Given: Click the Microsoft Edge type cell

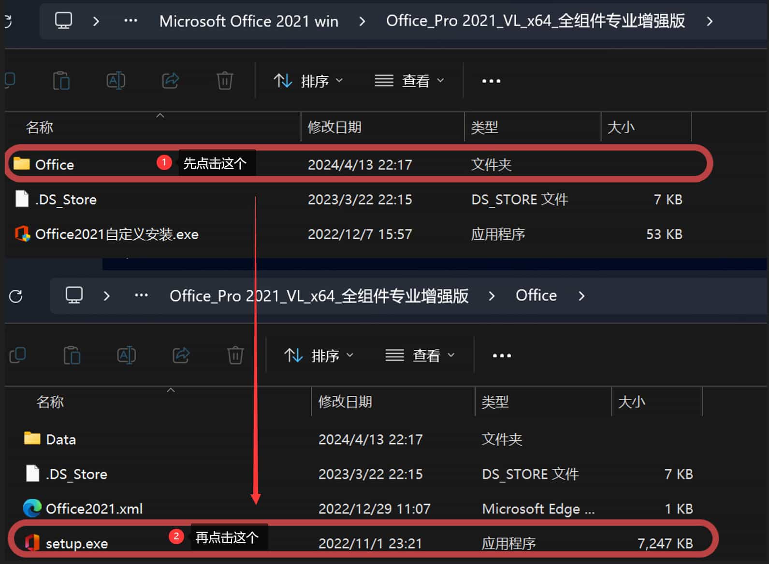Looking at the screenshot, I should pos(538,509).
